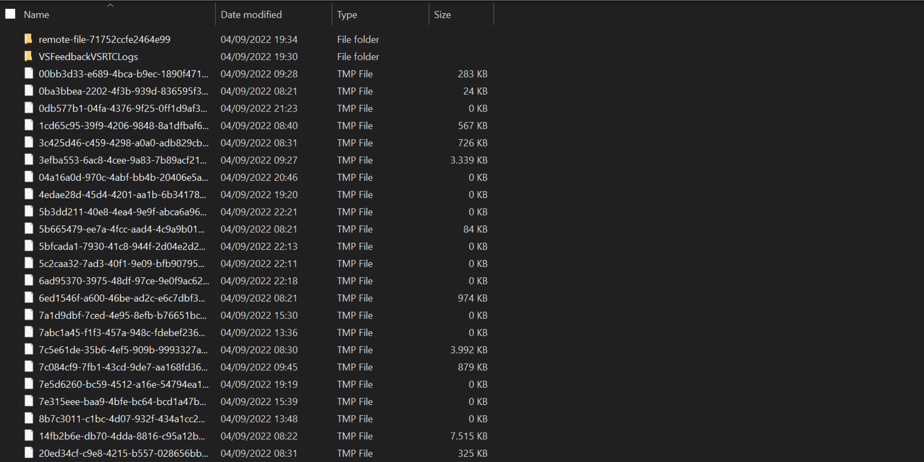Click the file icon next to 00bb3d33-e689
Viewport: 924px width, 462px height.
coord(28,73)
